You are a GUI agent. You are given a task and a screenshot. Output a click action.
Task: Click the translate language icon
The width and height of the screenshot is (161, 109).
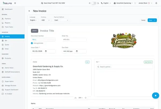coord(102,3)
